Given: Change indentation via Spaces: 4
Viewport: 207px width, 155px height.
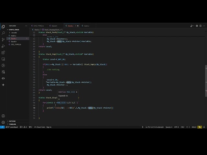Looking at the screenshot, I should tap(169, 127).
